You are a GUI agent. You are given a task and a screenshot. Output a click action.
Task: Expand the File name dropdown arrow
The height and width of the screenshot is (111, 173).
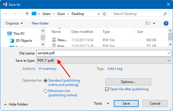point(169,53)
